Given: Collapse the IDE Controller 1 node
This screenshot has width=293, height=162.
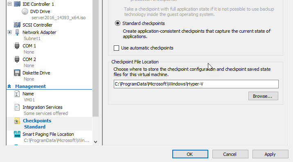Looking at the screenshot, I should pyautogui.click(x=9, y=4).
